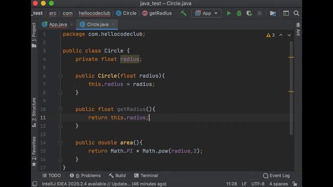Click the editor vertical scrollbar

point(291,88)
